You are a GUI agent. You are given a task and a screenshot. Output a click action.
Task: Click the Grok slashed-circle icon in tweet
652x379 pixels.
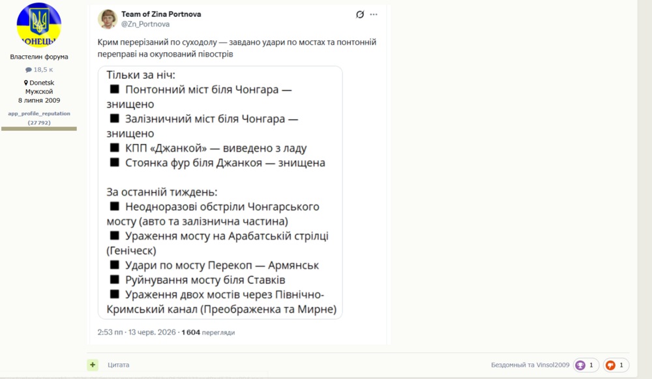pyautogui.click(x=360, y=14)
